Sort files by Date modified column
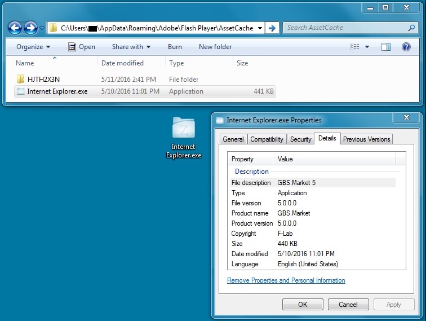 pyautogui.click(x=123, y=63)
